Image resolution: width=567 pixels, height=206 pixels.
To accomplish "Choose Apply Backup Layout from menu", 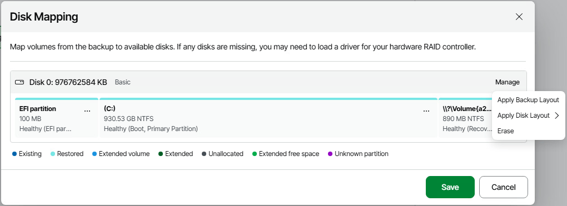I will (528, 100).
